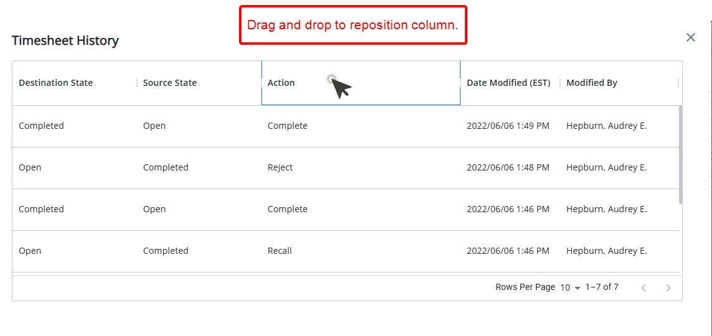
Task: Go to previous page of results
Action: 643,287
